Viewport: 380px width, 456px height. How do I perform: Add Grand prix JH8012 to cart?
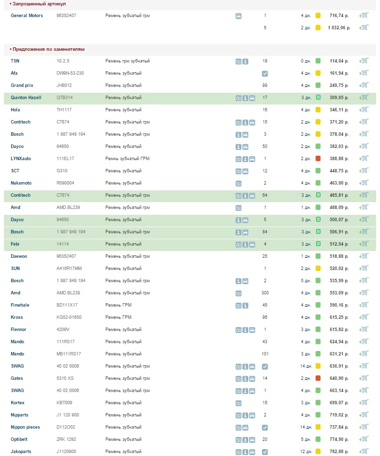coord(364,85)
